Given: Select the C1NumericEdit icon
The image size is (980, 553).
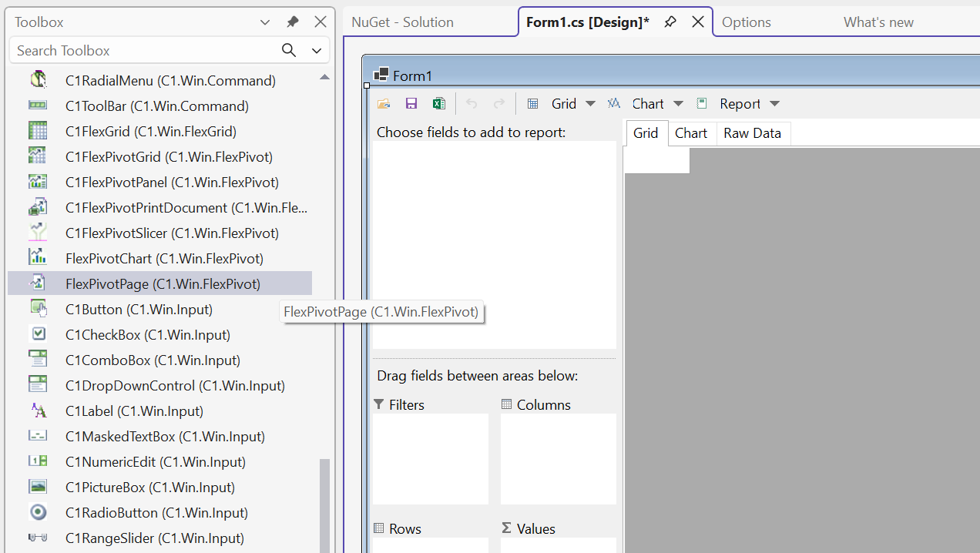Looking at the screenshot, I should tap(38, 461).
